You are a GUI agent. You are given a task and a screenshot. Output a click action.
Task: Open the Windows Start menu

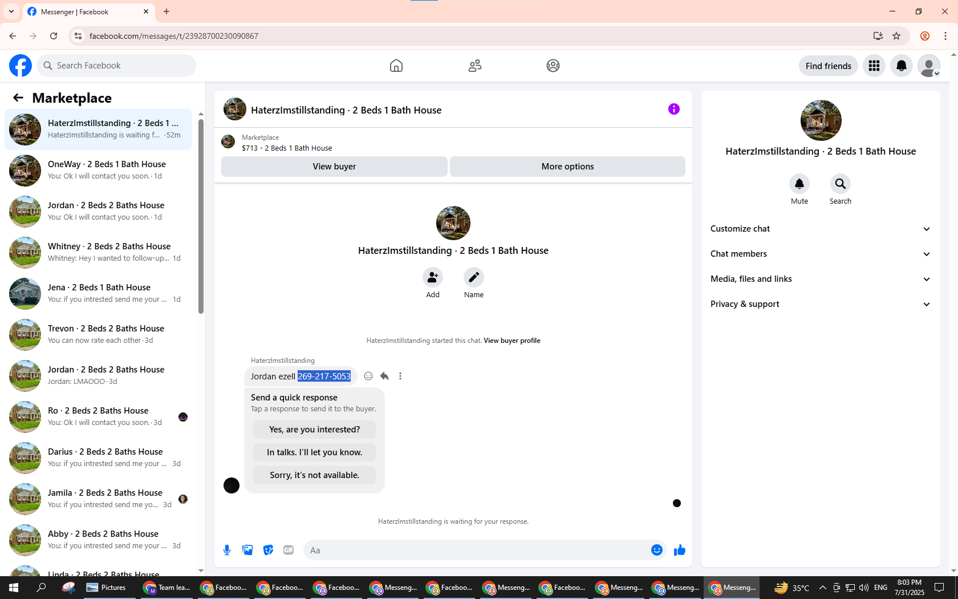[x=14, y=588]
